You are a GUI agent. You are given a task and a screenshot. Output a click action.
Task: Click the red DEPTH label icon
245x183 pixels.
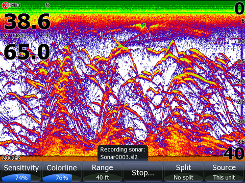click(x=11, y=5)
